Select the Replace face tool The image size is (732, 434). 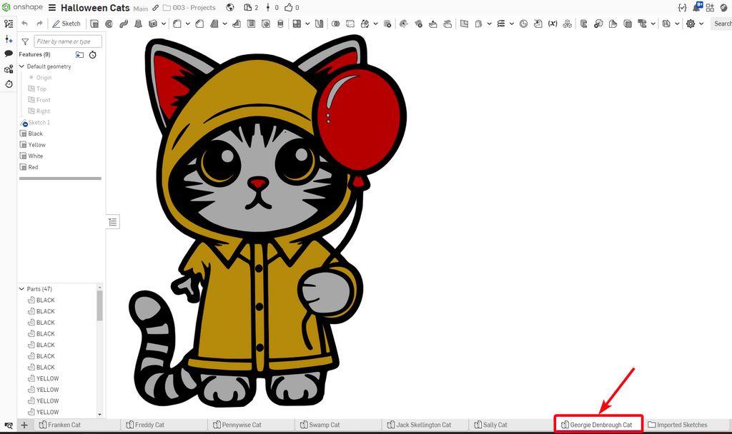[447, 24]
